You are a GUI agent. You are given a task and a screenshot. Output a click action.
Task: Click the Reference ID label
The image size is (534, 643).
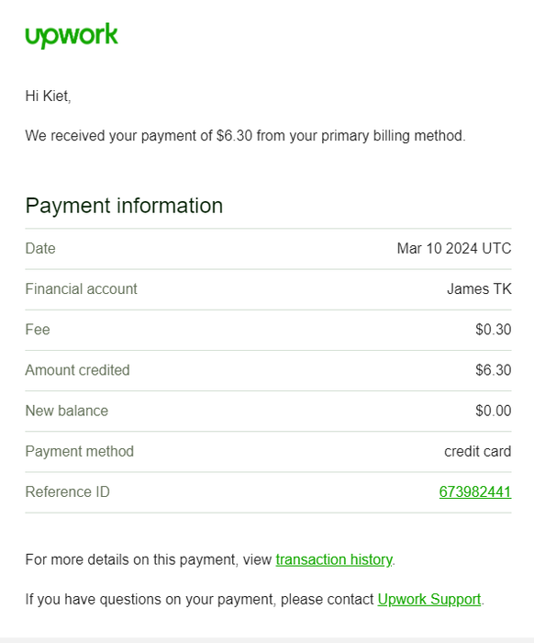pyautogui.click(x=68, y=491)
